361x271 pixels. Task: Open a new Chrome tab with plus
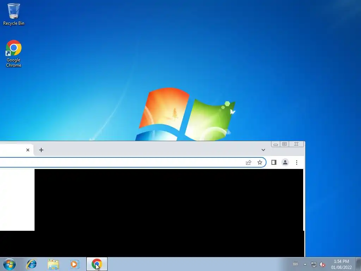point(41,150)
